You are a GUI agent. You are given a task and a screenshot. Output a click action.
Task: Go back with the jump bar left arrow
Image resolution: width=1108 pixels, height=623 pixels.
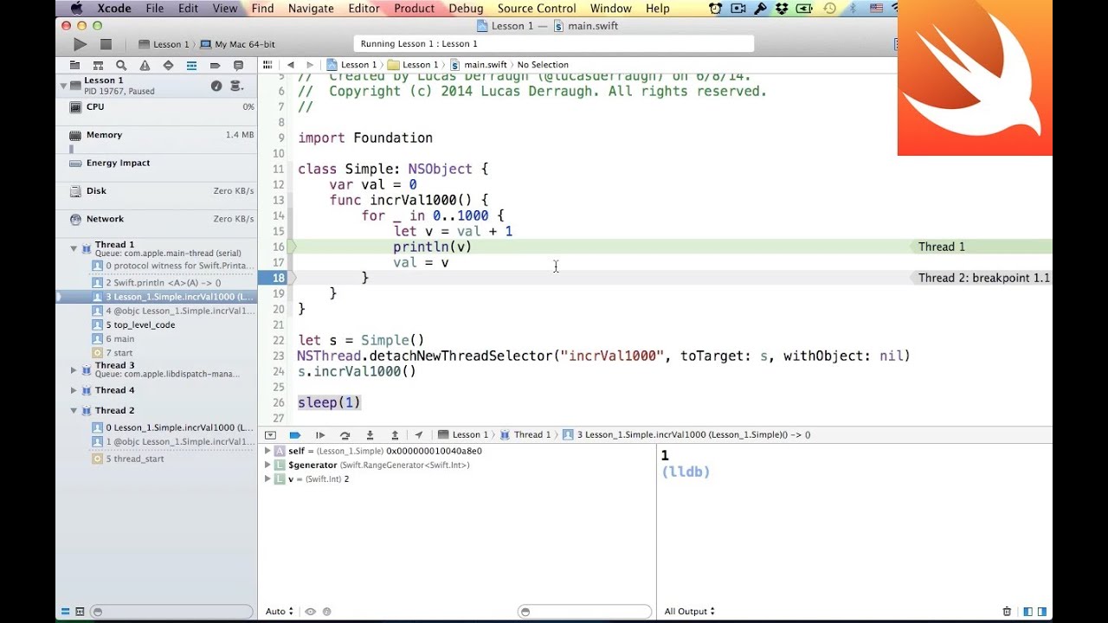(290, 65)
